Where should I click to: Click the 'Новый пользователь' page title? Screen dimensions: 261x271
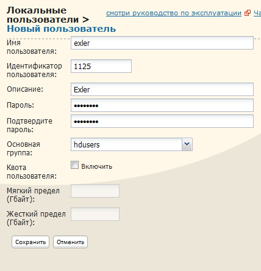tap(62, 29)
